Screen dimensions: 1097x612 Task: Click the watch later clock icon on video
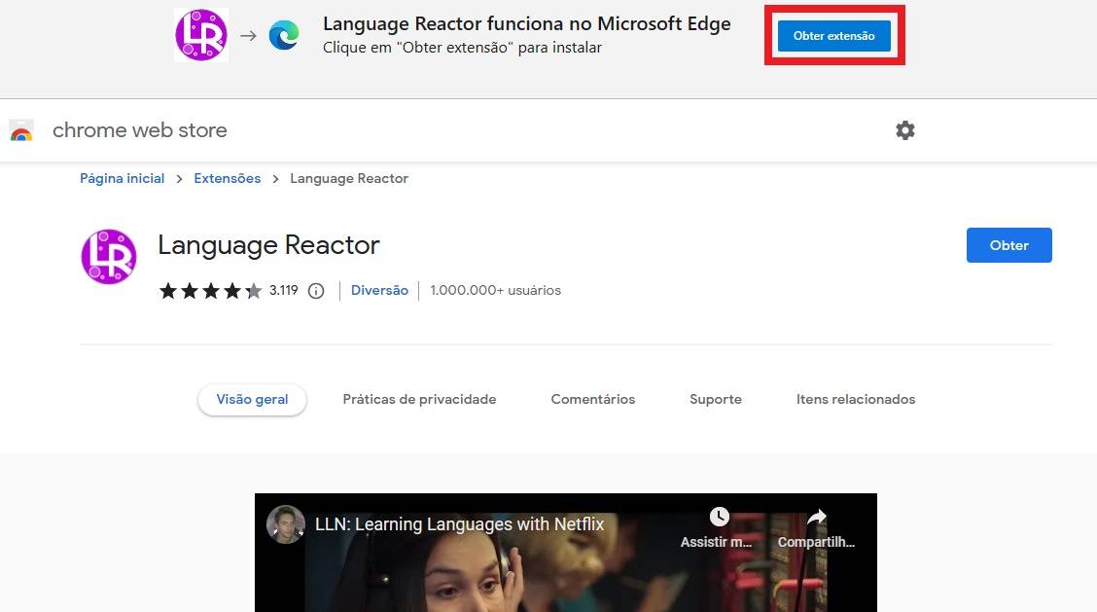tap(719, 517)
